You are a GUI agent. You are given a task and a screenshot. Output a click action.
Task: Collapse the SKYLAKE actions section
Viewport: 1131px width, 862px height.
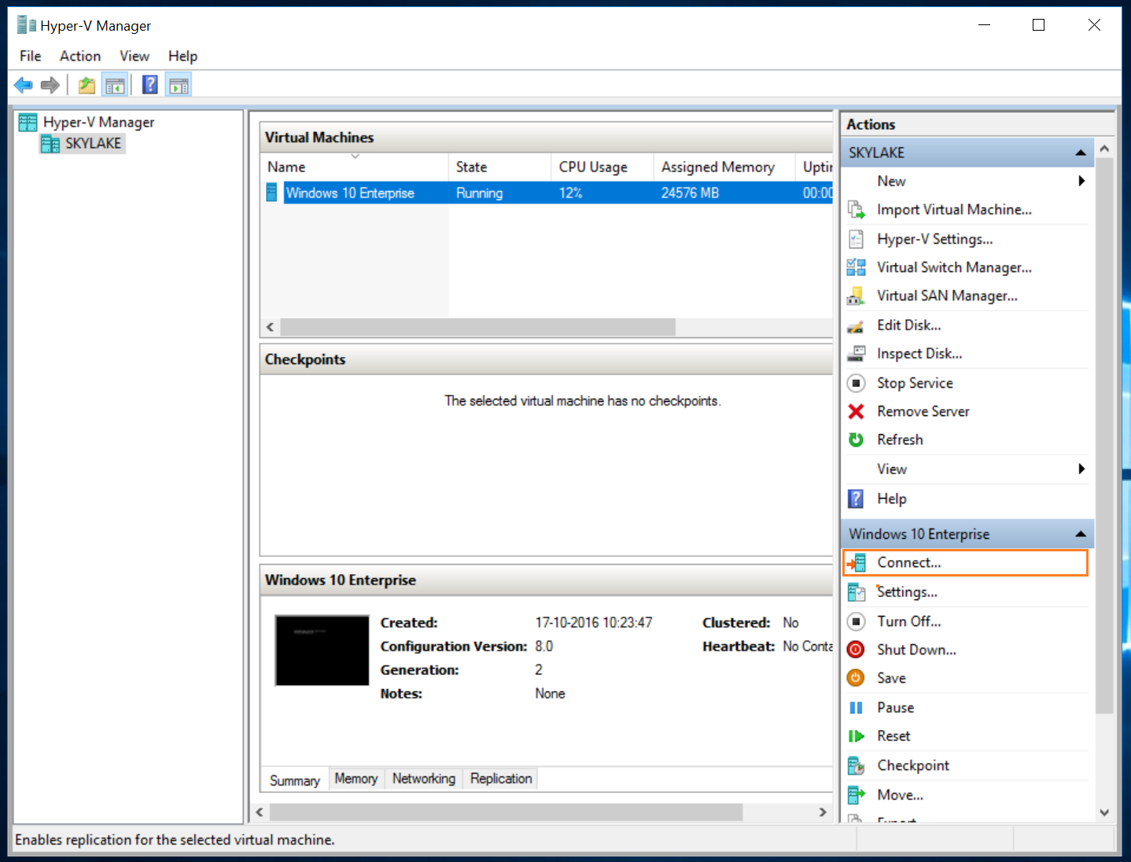1081,153
